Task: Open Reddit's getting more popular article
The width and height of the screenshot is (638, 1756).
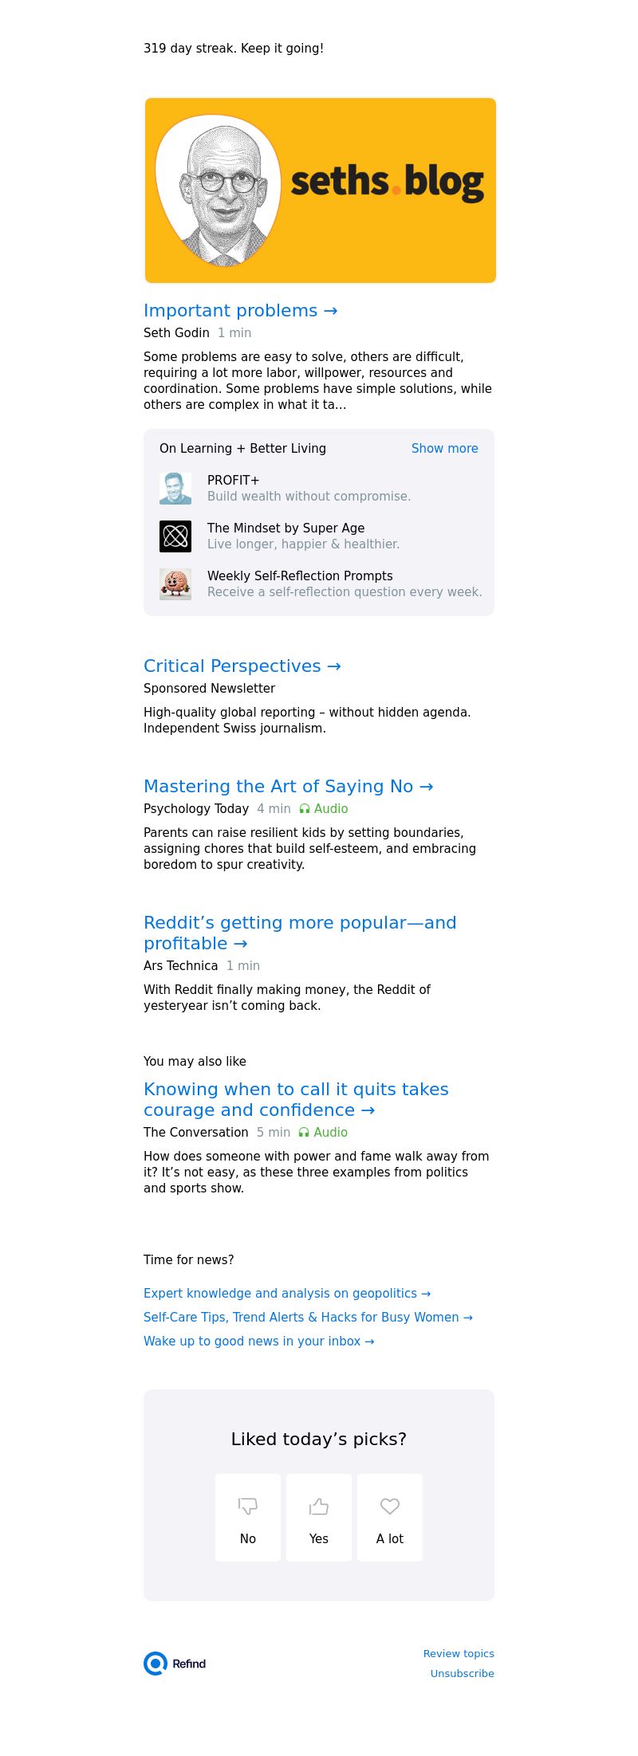Action: coord(300,933)
